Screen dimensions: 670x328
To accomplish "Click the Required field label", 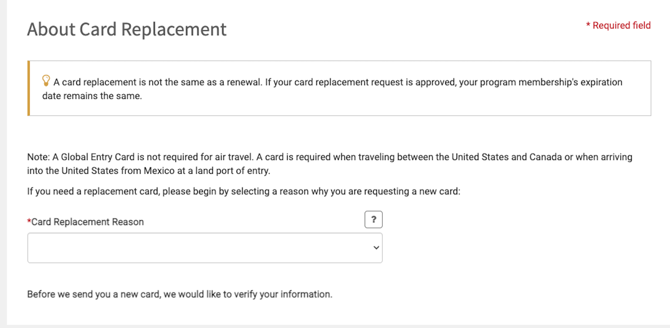I will pyautogui.click(x=618, y=25).
